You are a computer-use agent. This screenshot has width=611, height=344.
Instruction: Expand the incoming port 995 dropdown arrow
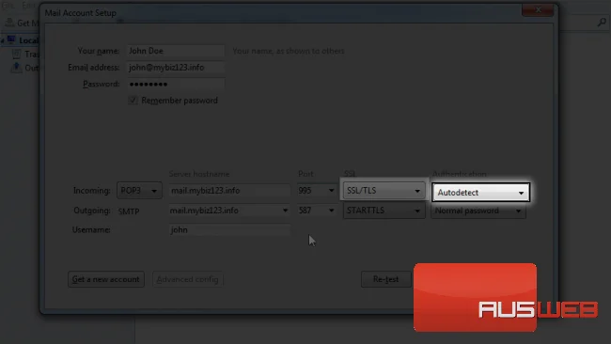click(x=331, y=191)
